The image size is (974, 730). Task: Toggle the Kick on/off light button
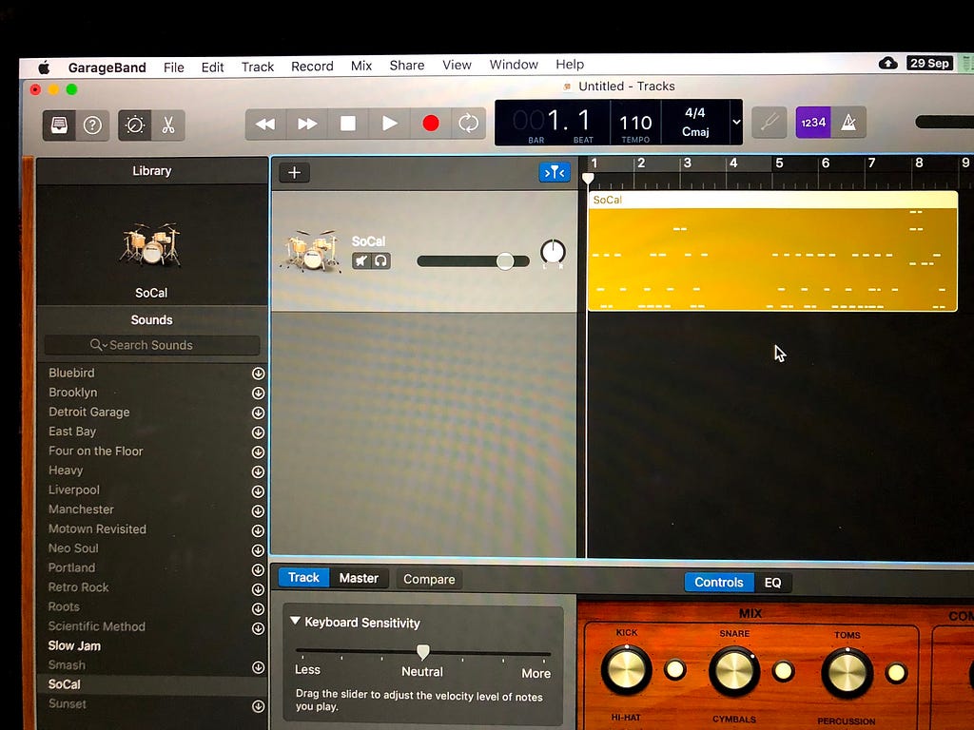(x=675, y=669)
